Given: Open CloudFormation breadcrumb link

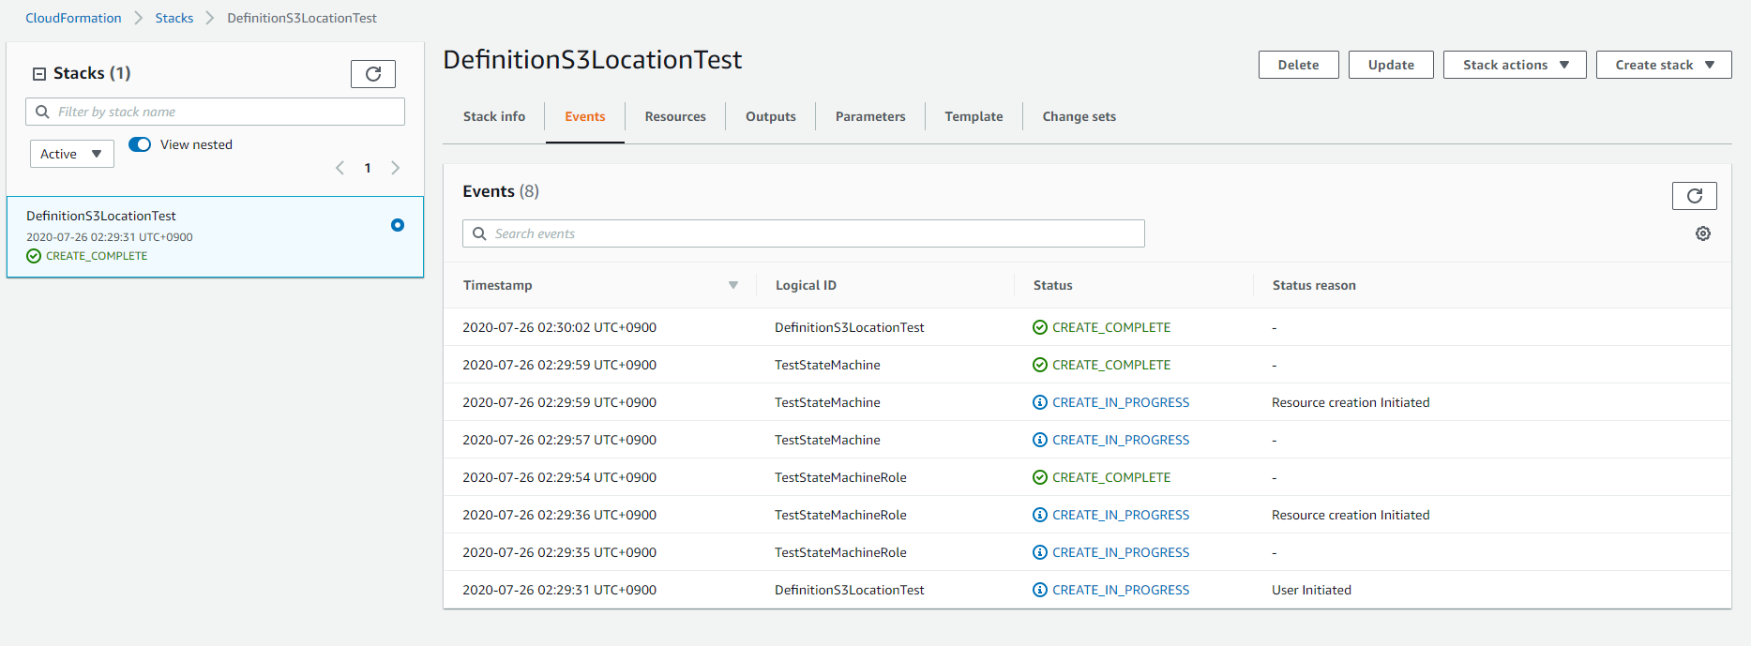Looking at the screenshot, I should coord(73,18).
